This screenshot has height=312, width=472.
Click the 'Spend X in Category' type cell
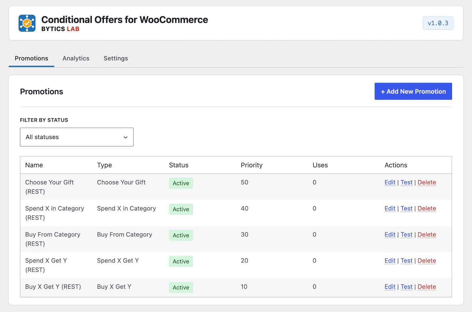click(126, 208)
